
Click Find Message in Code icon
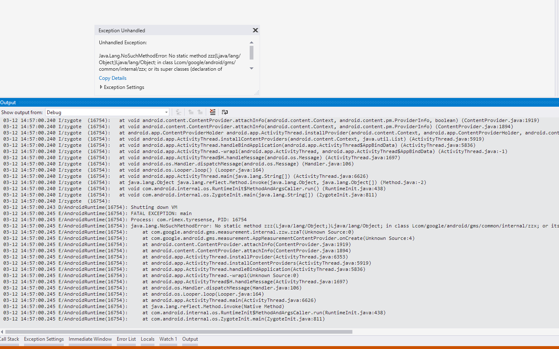[178, 112]
